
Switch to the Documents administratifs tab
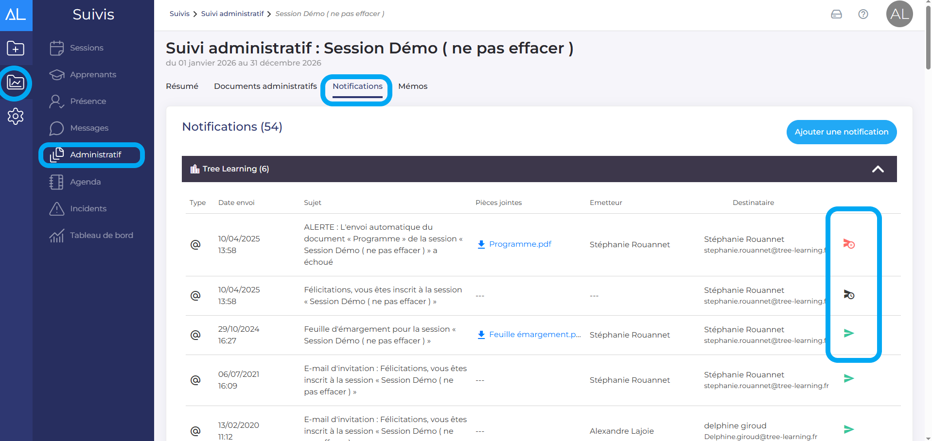(x=265, y=86)
